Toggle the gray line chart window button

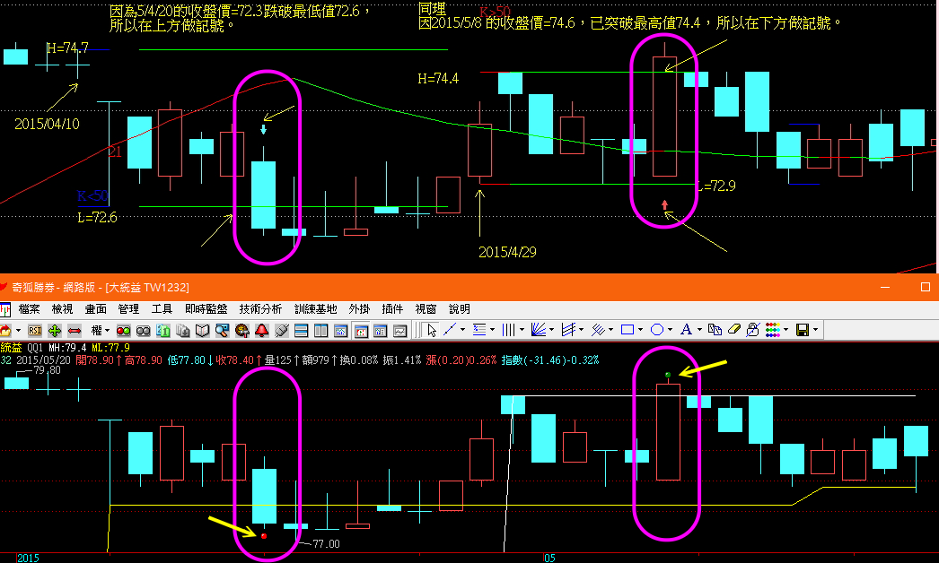click(400, 330)
